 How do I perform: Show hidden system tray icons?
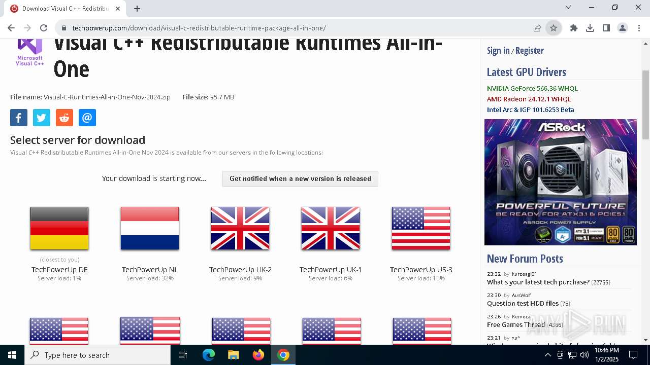(547, 355)
